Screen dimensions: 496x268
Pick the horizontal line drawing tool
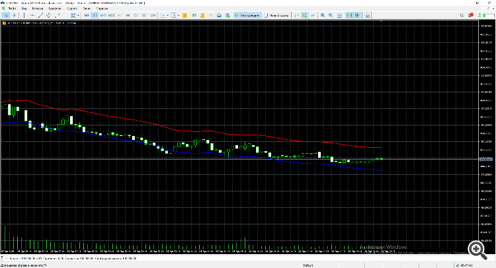coord(32,15)
